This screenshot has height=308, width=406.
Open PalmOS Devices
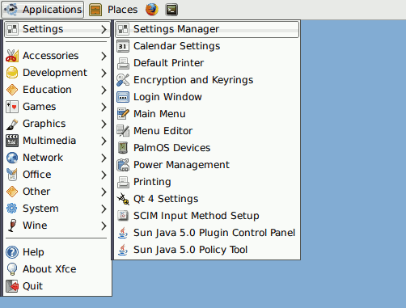[x=207, y=148]
